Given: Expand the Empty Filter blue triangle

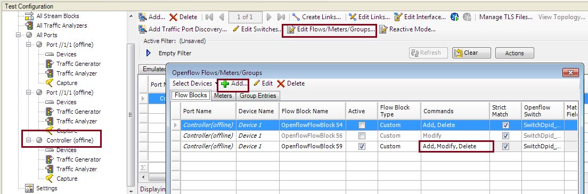Looking at the screenshot, I should pos(149,53).
